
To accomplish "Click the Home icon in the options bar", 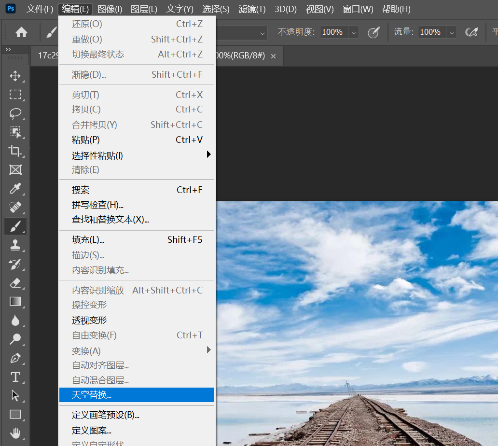I will pos(21,32).
